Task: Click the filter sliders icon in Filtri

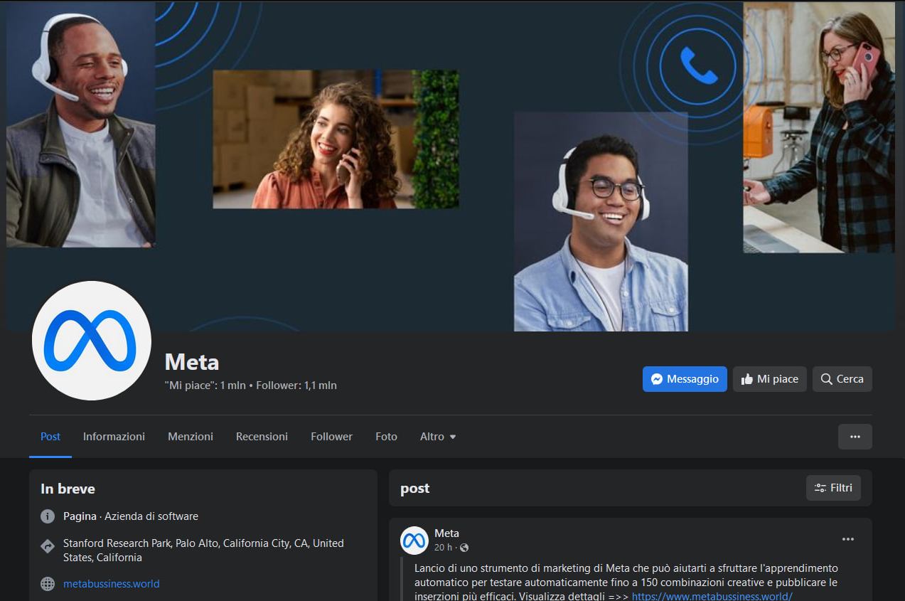Action: point(820,488)
